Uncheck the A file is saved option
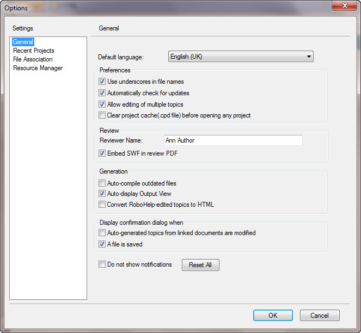Viewport: 361px width, 333px height. [102, 244]
